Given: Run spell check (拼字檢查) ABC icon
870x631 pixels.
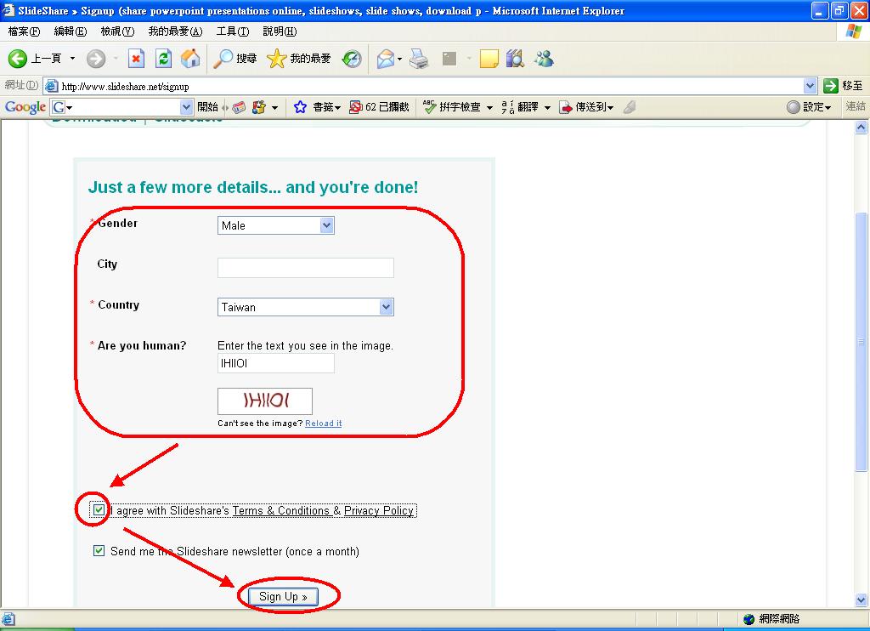Looking at the screenshot, I should click(429, 106).
